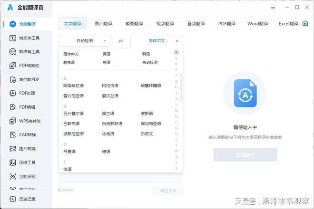Click the 图片转换 sidebar icon
The height and width of the screenshot is (209, 314).
tap(10, 149)
